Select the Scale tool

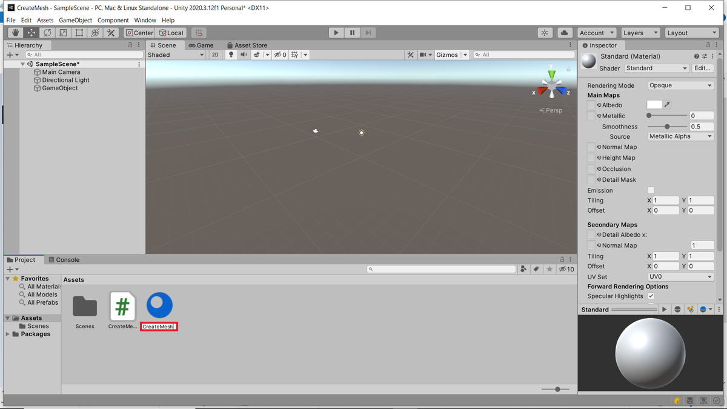(x=63, y=33)
